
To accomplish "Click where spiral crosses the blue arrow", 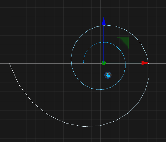I will [x=104, y=25].
